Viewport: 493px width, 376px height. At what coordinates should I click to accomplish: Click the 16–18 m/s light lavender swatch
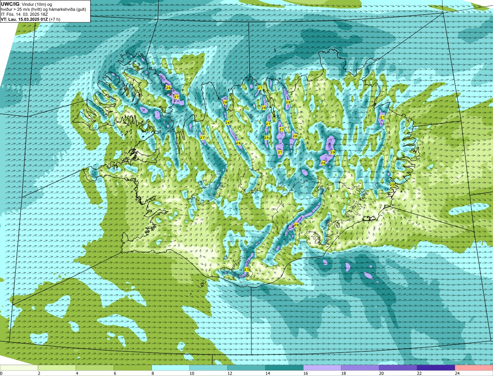(322, 368)
